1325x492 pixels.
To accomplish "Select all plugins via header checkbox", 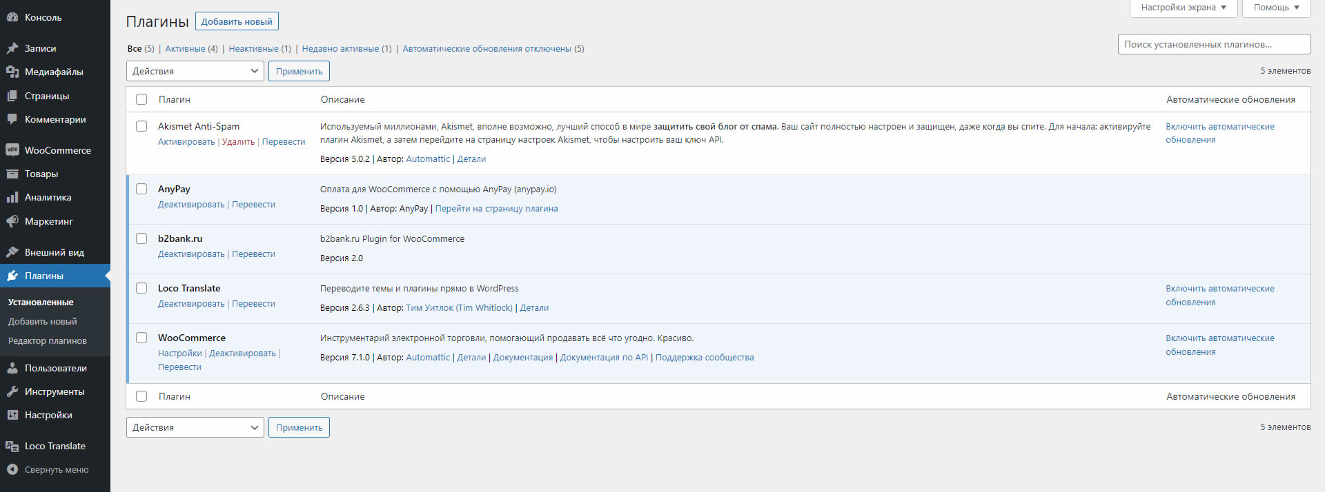I will click(x=141, y=99).
